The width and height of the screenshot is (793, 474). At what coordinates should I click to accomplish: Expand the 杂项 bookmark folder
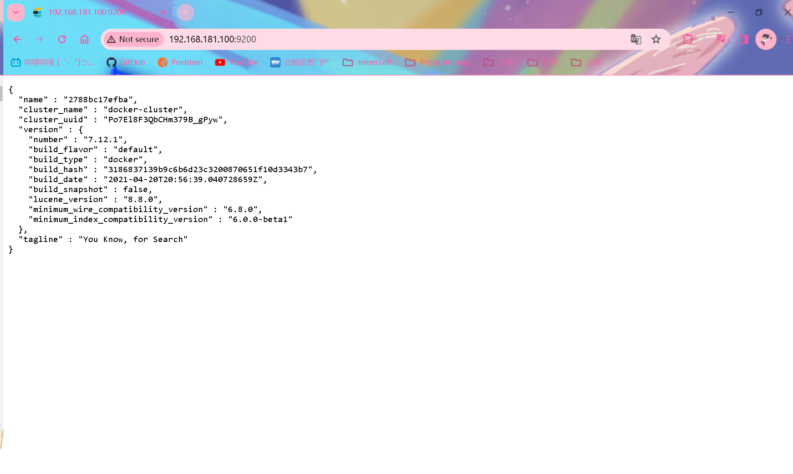pos(586,62)
